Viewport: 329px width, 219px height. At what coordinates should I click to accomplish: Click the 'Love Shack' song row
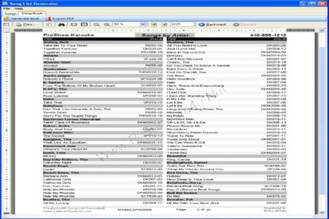point(103,93)
